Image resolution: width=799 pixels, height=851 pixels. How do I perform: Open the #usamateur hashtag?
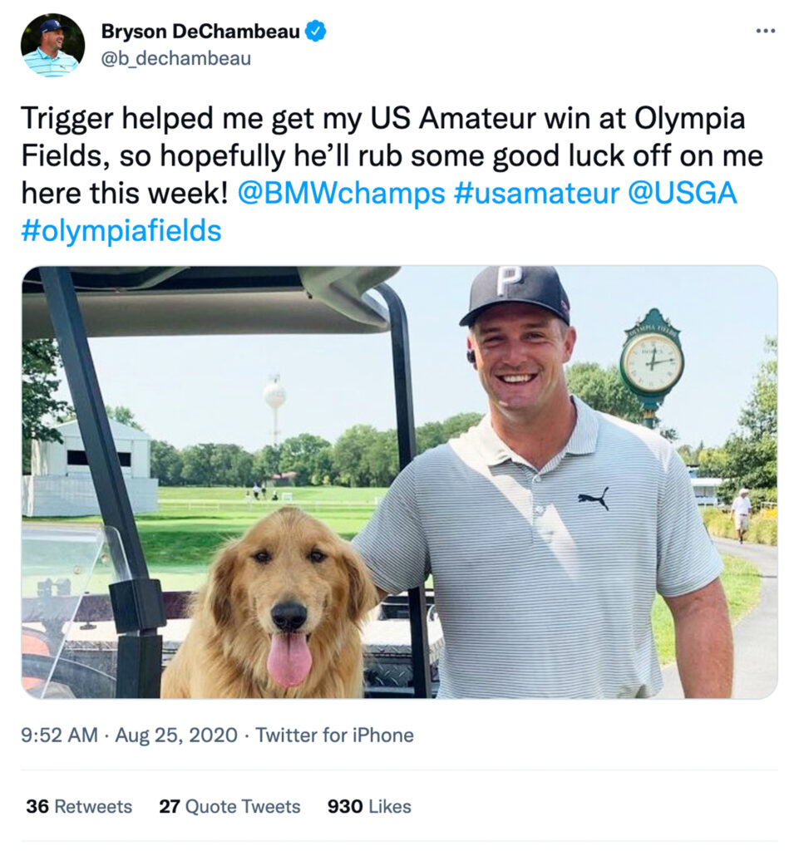click(x=536, y=193)
